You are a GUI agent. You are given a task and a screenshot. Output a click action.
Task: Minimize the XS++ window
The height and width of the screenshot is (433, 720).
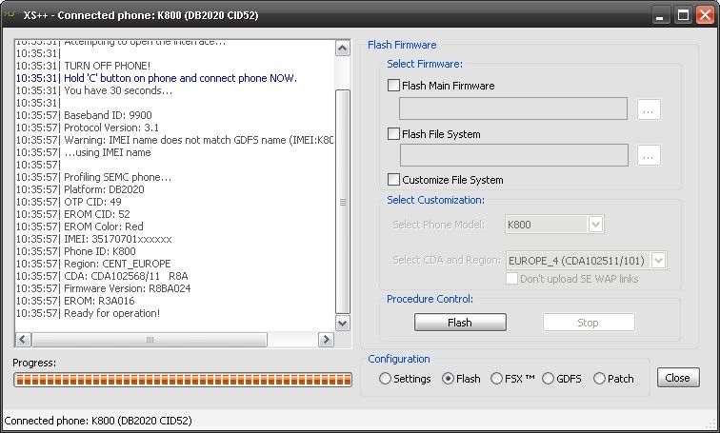coord(660,16)
